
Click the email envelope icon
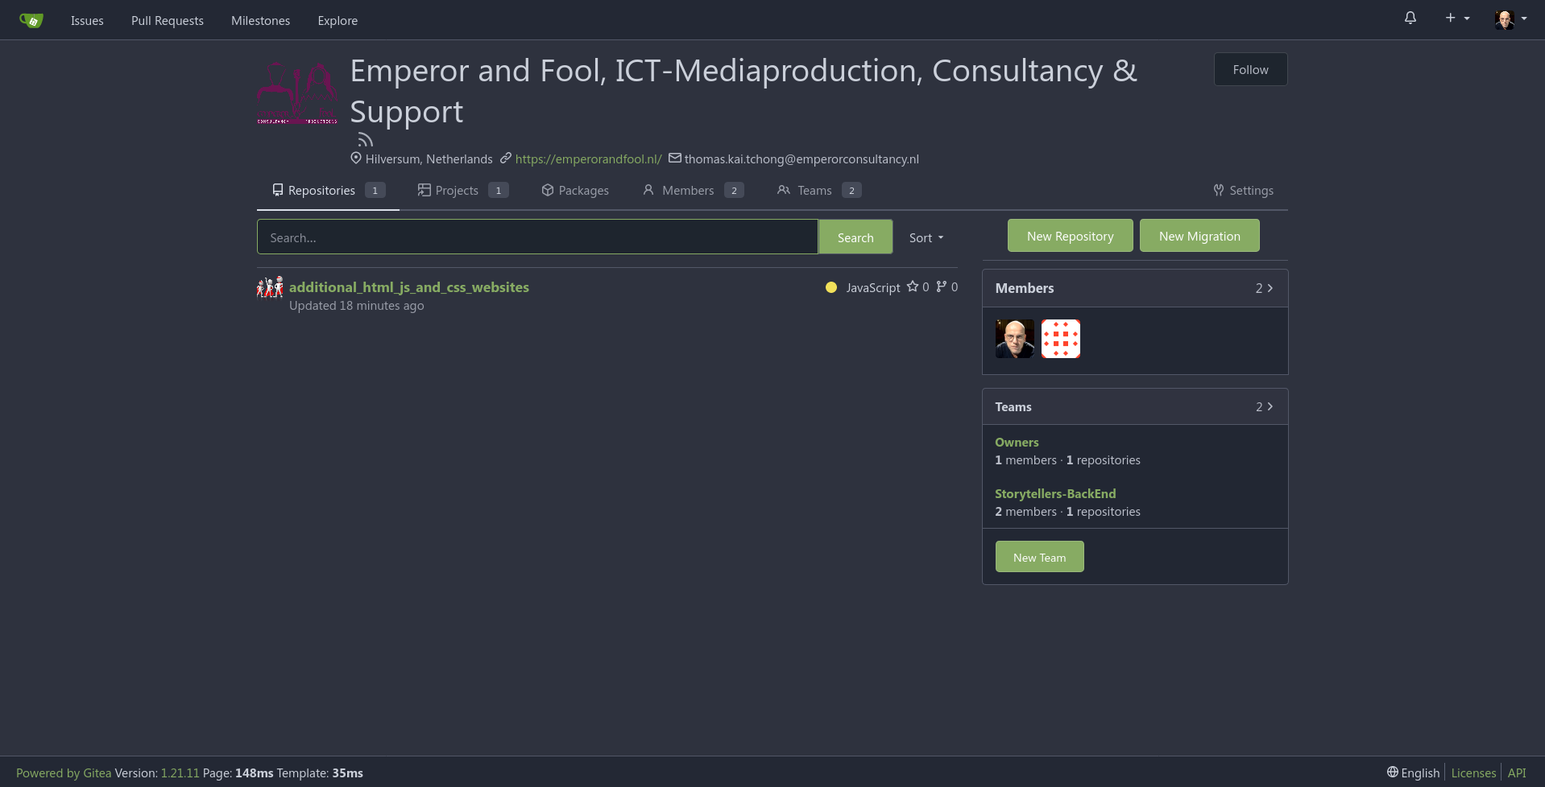point(673,158)
